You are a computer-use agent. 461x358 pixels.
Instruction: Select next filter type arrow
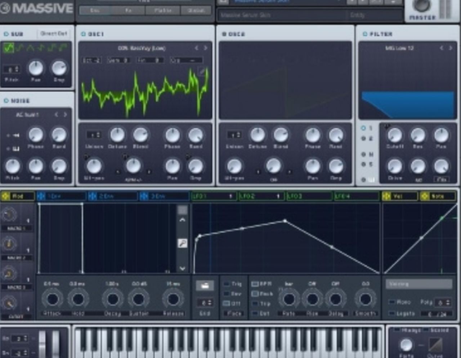[451, 48]
